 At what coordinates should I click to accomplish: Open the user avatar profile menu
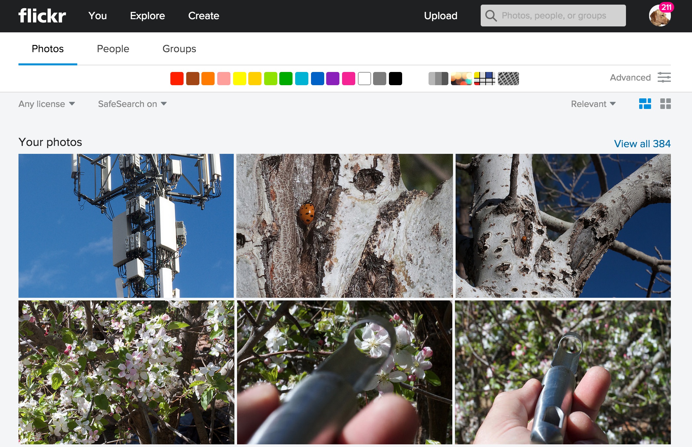(x=660, y=16)
